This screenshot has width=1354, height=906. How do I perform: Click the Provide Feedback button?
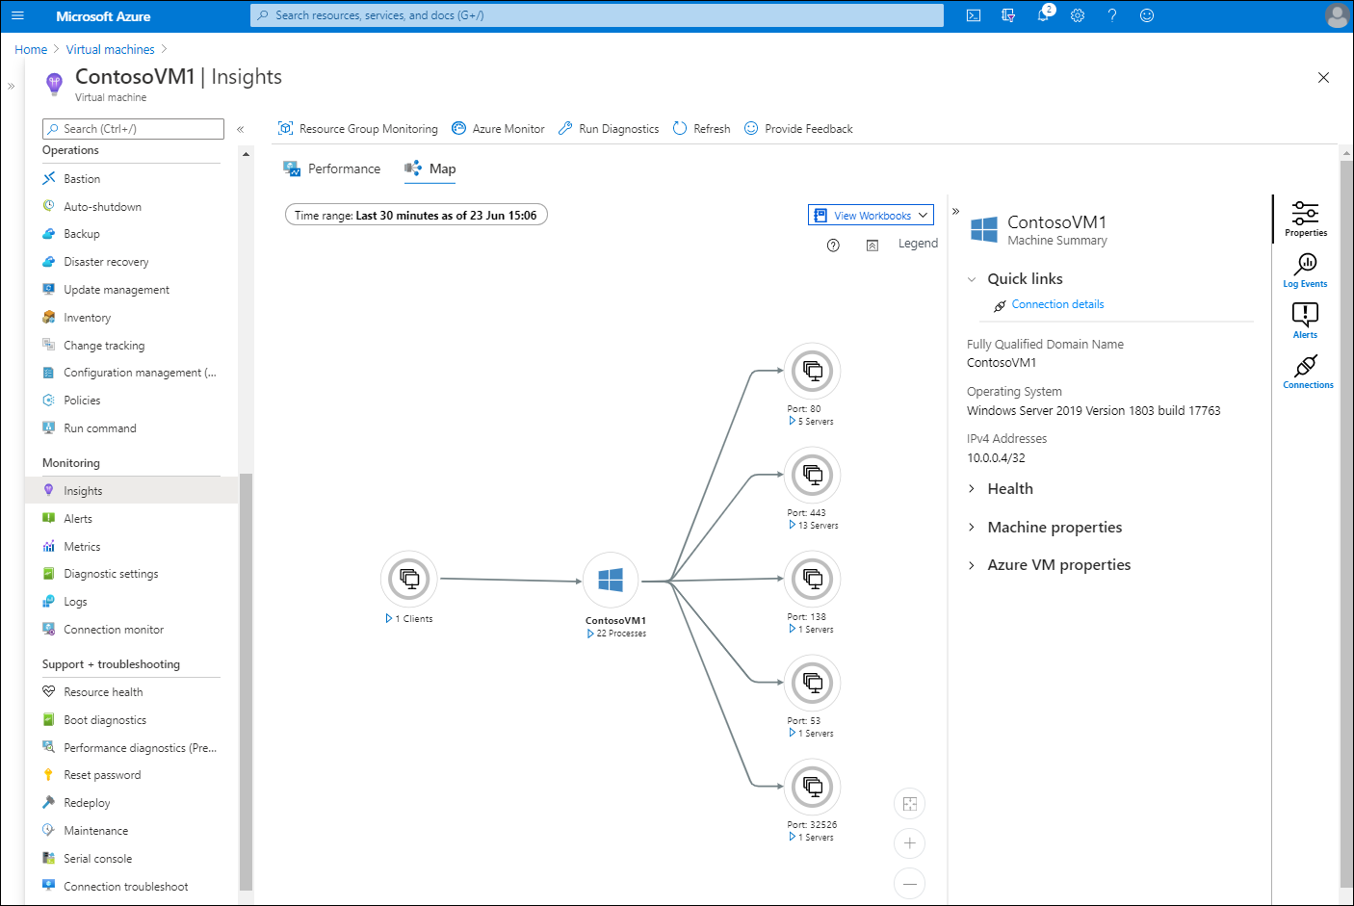click(798, 129)
